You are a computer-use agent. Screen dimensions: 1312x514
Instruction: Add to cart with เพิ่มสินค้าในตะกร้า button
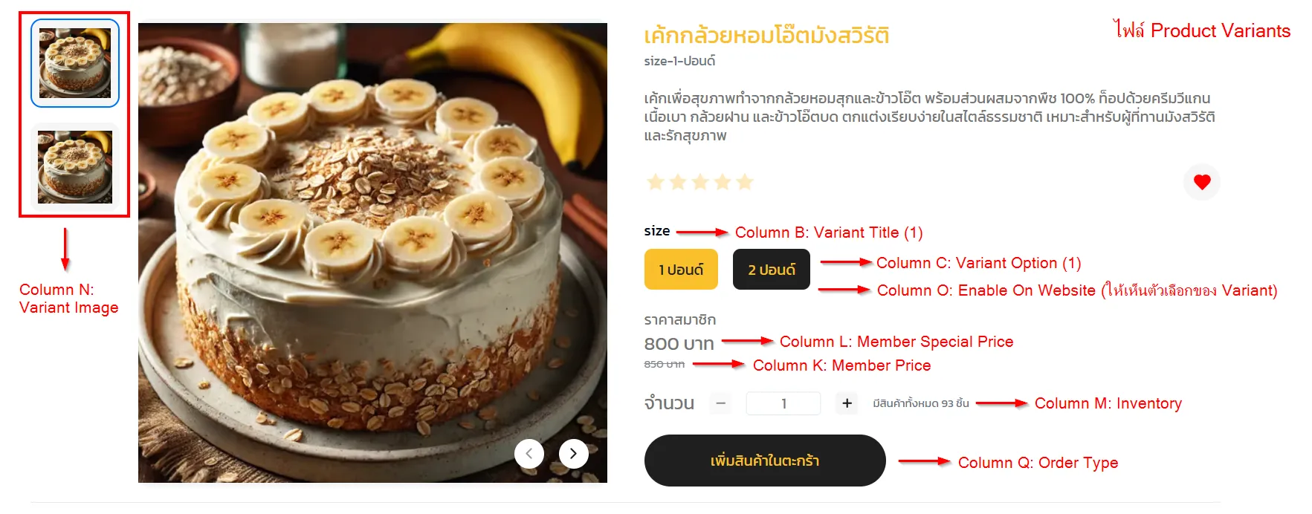click(x=765, y=461)
